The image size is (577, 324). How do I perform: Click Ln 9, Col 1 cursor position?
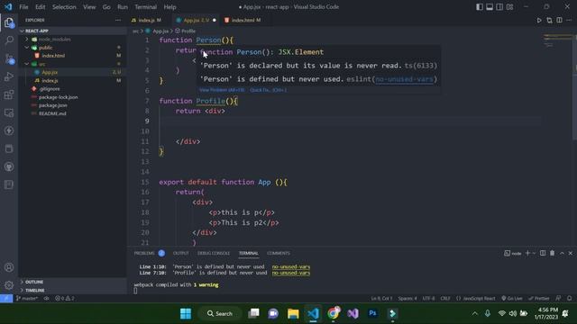pos(381,298)
